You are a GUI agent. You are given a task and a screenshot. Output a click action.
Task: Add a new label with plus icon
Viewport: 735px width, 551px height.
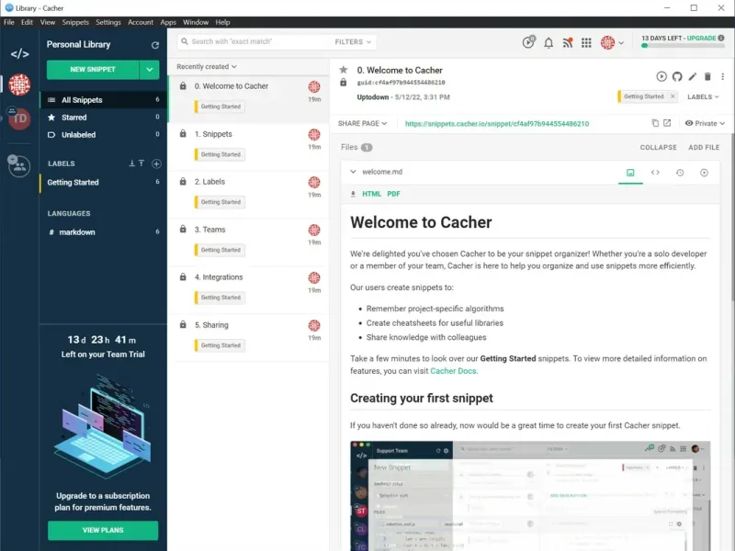[156, 163]
